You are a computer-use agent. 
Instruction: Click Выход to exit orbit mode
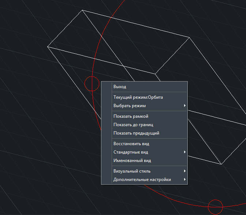pos(120,87)
